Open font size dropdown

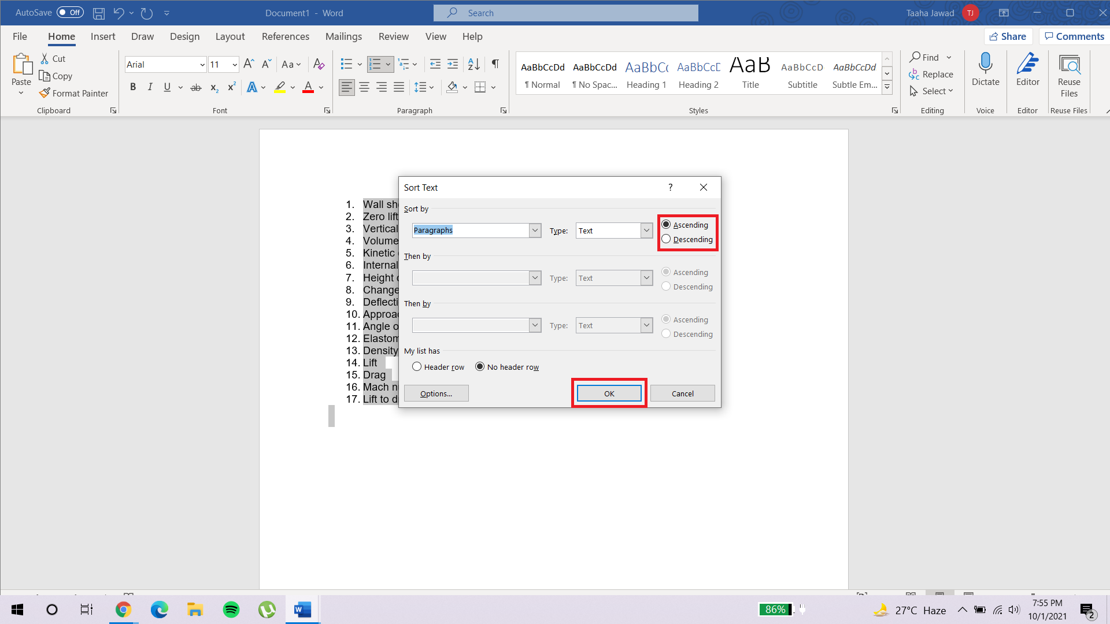pyautogui.click(x=234, y=65)
